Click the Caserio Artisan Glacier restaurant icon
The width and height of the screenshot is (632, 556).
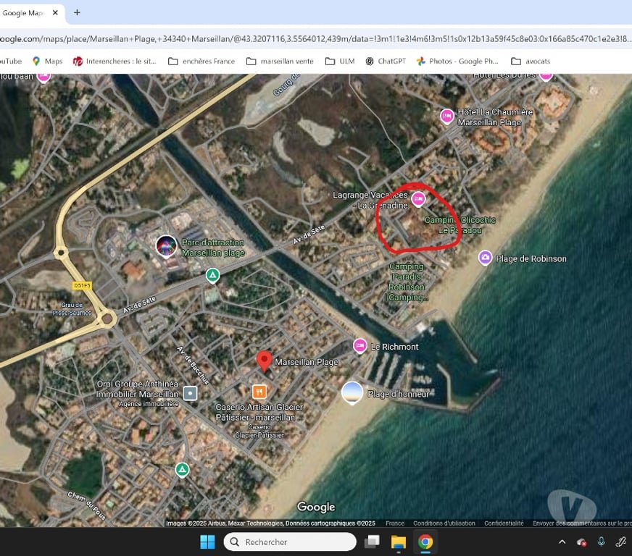[259, 392]
